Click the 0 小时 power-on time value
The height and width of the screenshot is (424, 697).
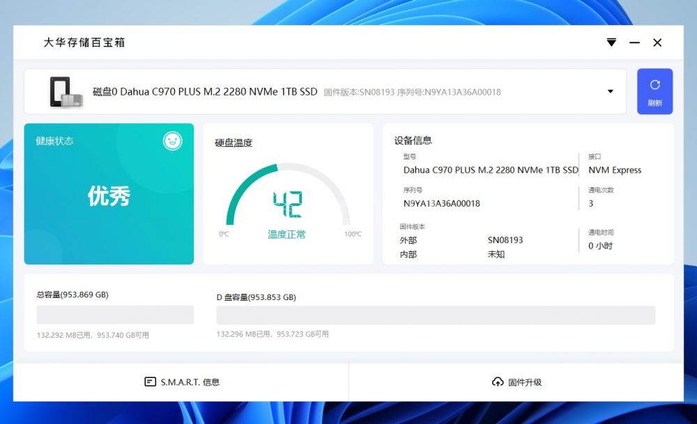tap(601, 246)
